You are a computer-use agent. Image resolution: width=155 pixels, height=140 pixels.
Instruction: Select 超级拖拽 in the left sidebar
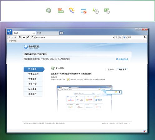click(33, 94)
